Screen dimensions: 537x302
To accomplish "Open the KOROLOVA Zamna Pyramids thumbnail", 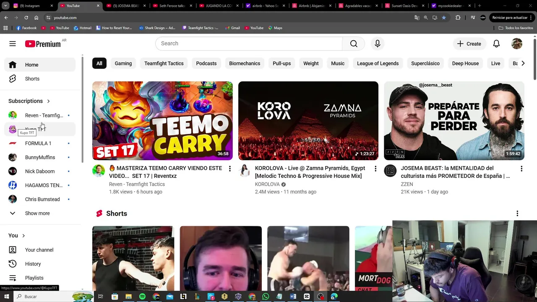I will click(x=308, y=121).
